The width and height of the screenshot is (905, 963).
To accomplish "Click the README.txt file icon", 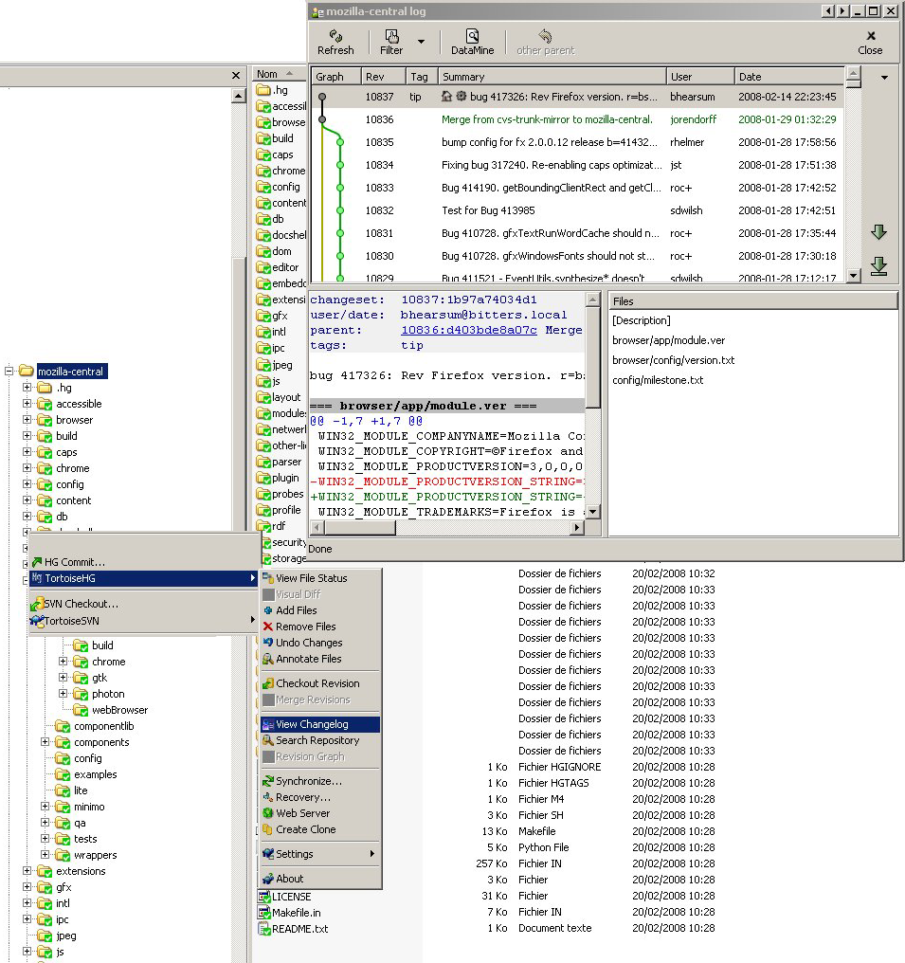I will (x=264, y=929).
